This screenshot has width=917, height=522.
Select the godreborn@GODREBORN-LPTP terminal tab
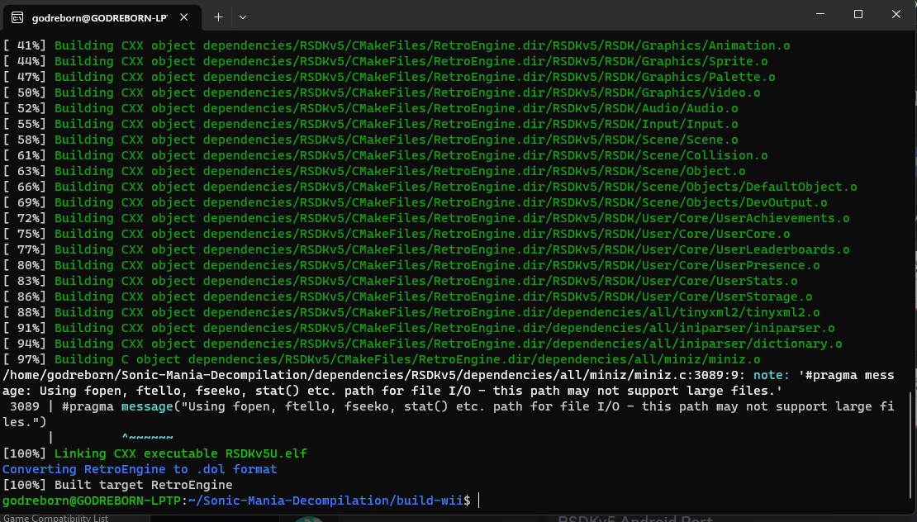pos(102,17)
